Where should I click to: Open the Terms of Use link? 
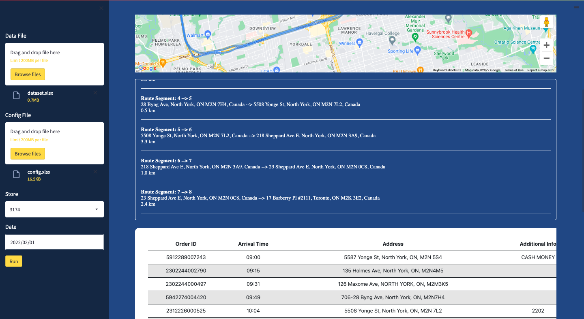pos(514,70)
